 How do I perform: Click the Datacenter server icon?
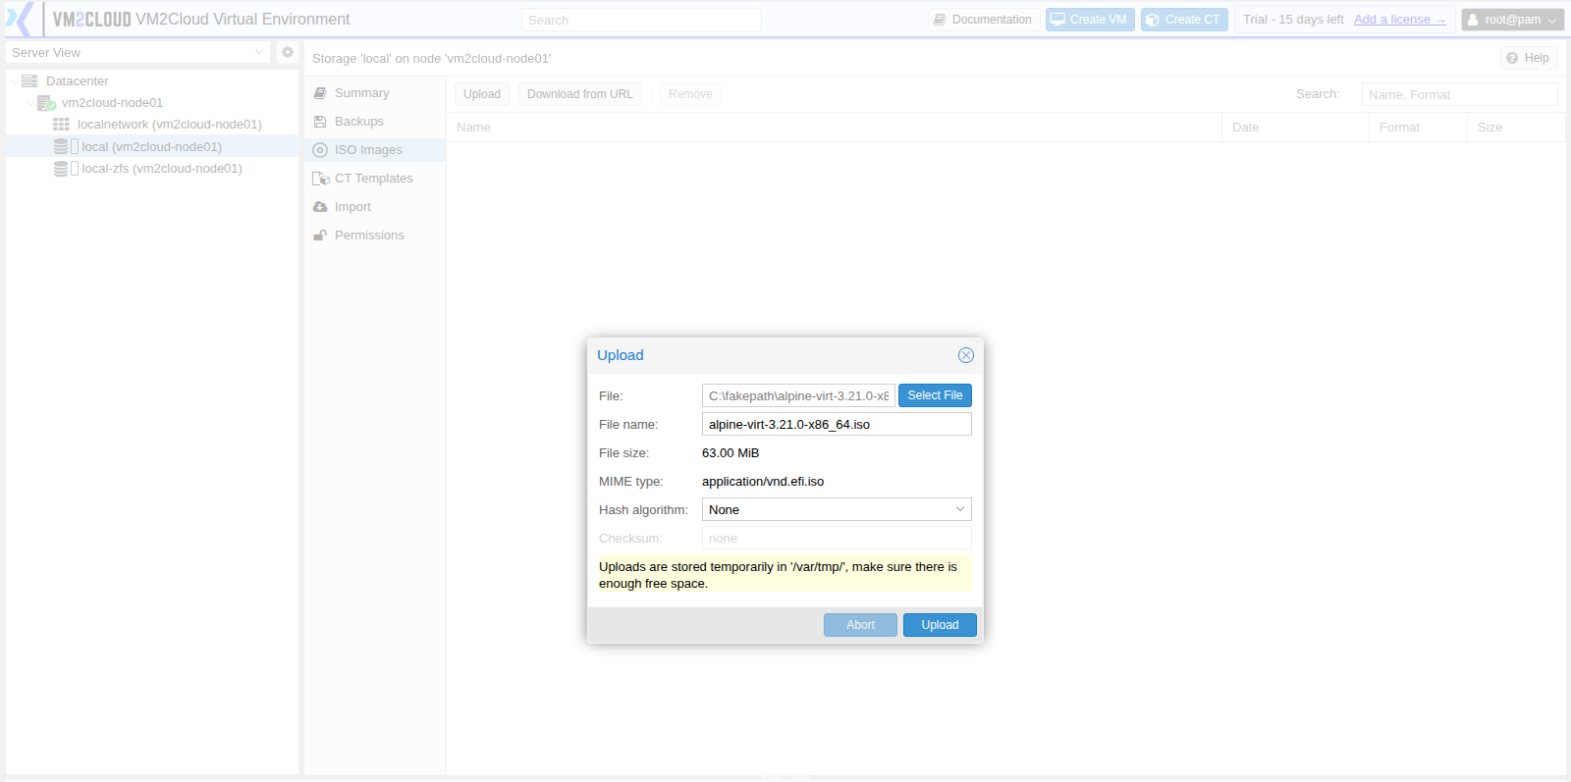click(x=29, y=80)
